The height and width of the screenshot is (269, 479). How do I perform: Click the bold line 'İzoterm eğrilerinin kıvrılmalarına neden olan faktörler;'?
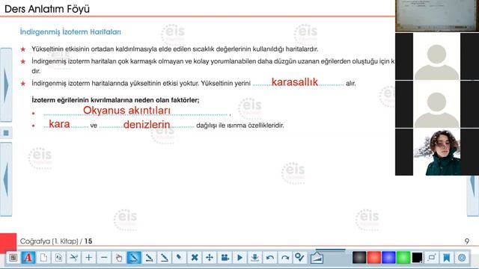[x=115, y=99]
